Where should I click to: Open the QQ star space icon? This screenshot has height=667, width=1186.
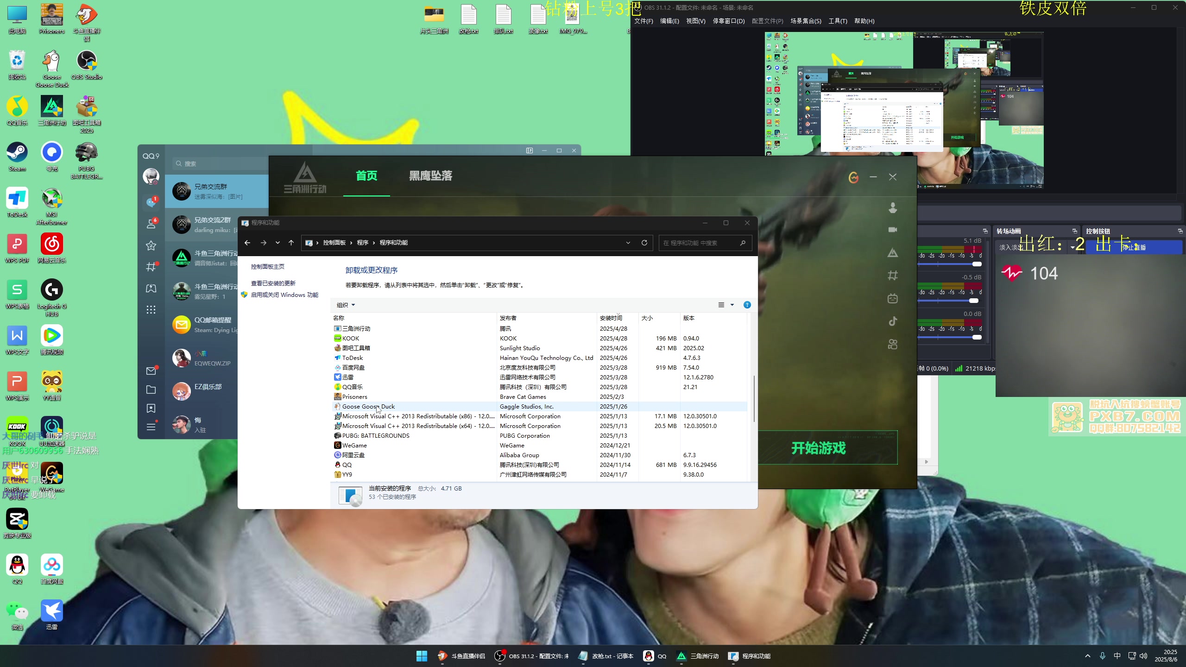pos(151,245)
